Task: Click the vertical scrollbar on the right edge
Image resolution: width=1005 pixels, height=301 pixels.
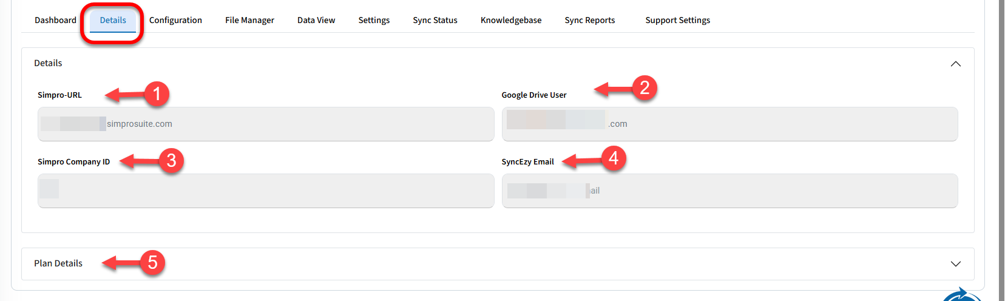Action: coord(1001,150)
